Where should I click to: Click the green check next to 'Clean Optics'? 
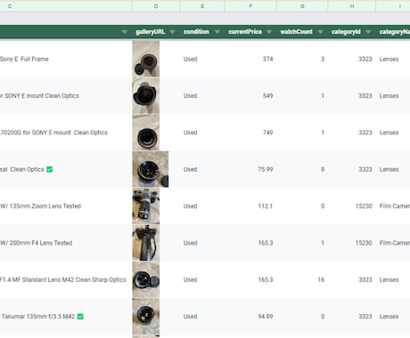click(50, 169)
